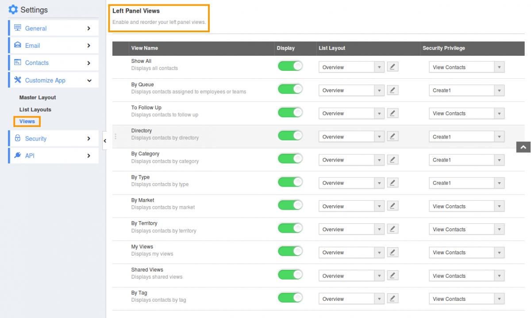The image size is (531, 318).
Task: Click the General monitor icon in sidebar
Action: pyautogui.click(x=18, y=28)
